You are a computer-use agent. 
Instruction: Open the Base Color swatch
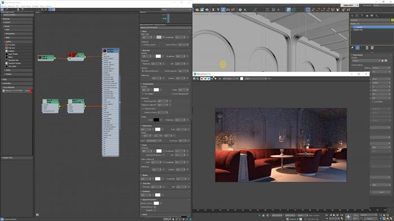click(x=159, y=37)
